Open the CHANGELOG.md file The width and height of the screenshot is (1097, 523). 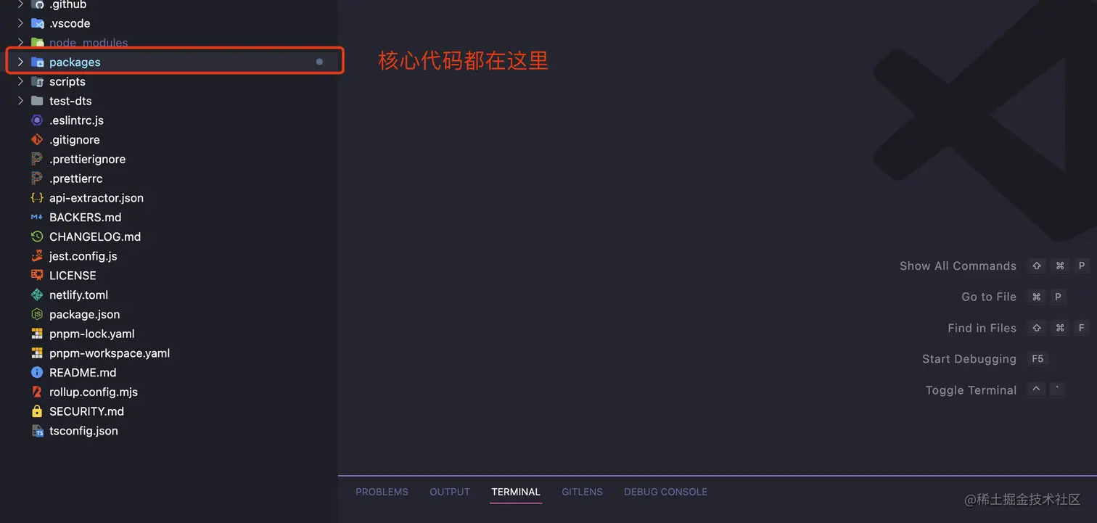pos(95,236)
